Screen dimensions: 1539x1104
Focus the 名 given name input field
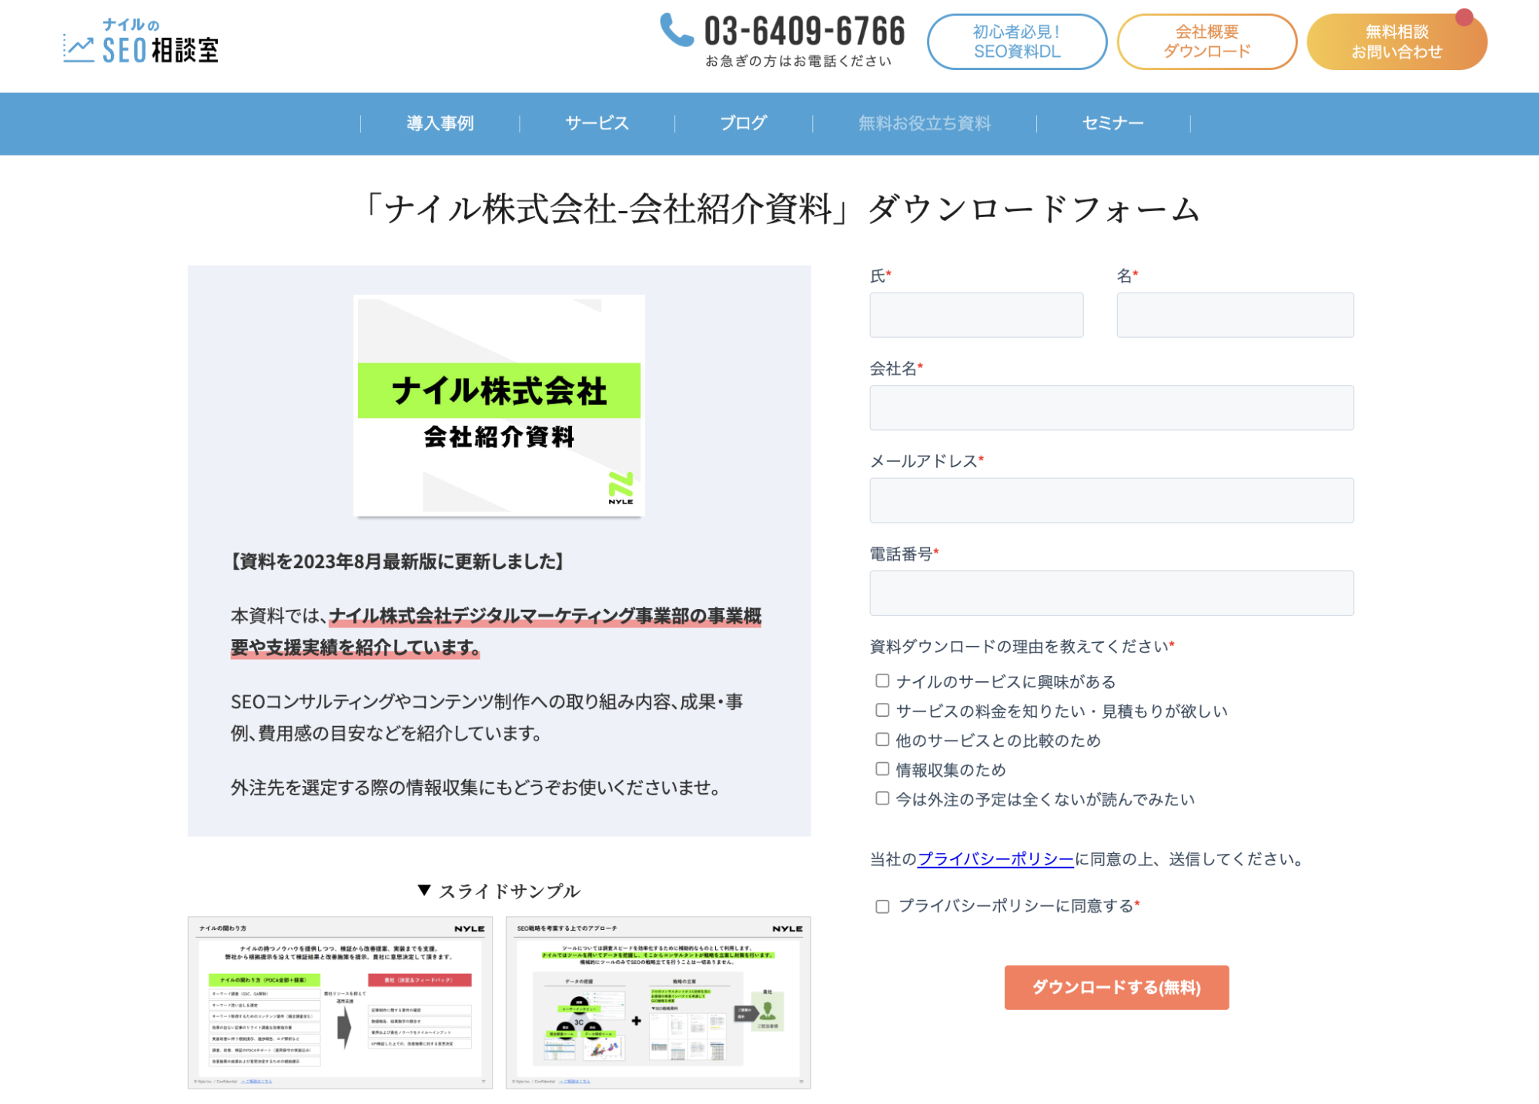point(1235,314)
